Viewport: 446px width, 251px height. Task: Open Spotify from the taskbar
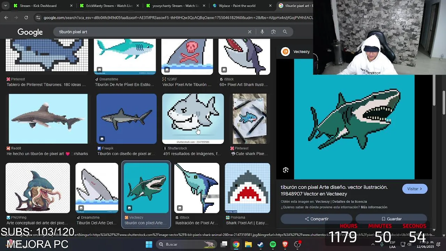tap(273, 244)
